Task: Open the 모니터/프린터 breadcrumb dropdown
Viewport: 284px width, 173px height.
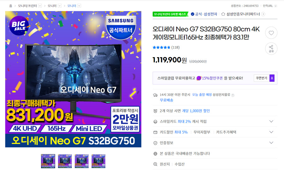Action: click(40, 6)
